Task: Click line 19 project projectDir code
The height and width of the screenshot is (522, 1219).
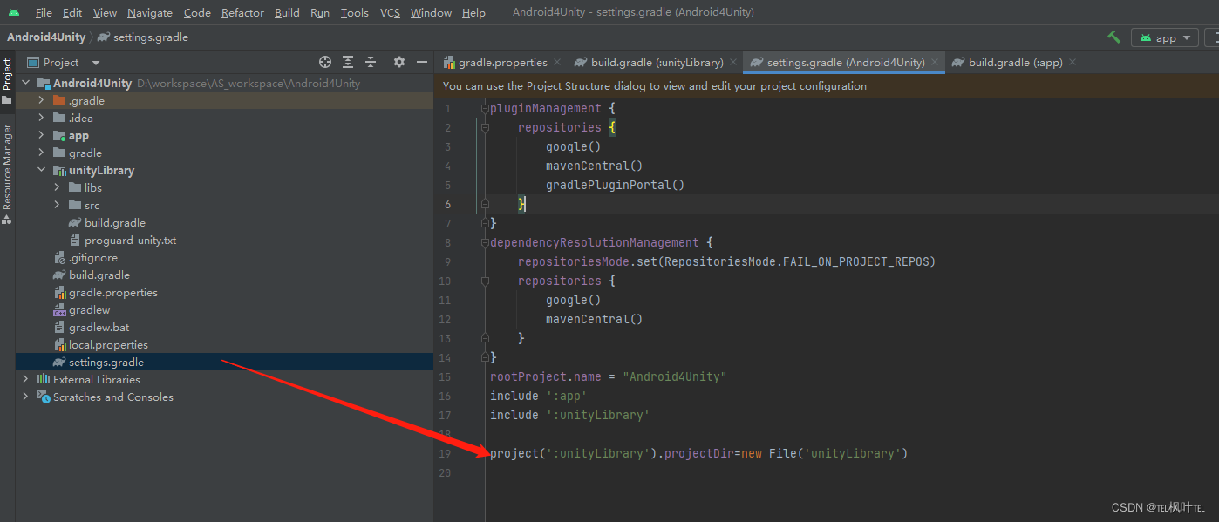Action: 699,453
